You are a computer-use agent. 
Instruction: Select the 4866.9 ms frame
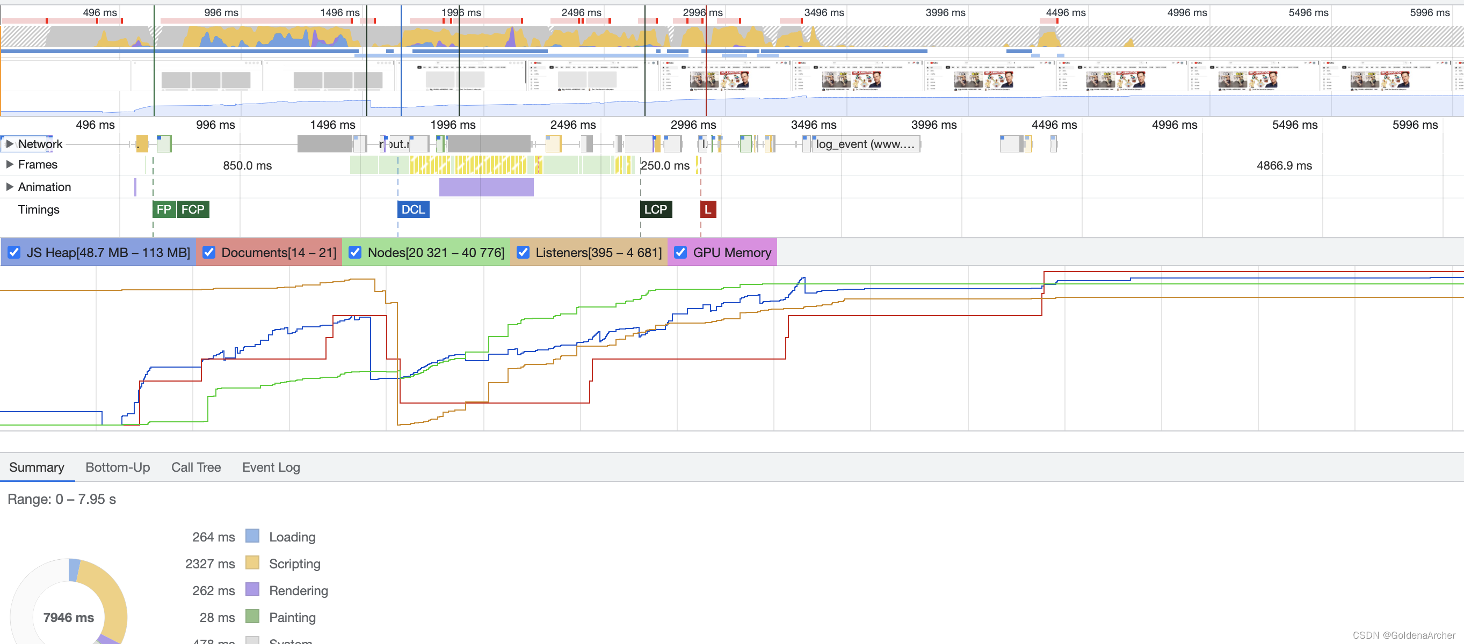[1285, 166]
